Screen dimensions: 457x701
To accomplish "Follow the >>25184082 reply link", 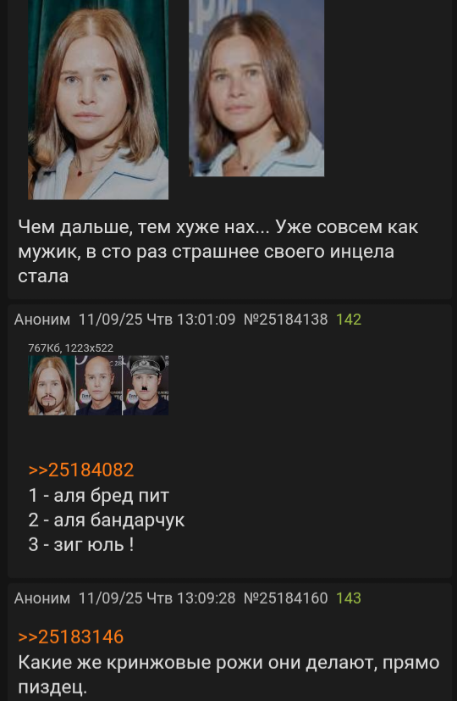I will click(x=81, y=470).
